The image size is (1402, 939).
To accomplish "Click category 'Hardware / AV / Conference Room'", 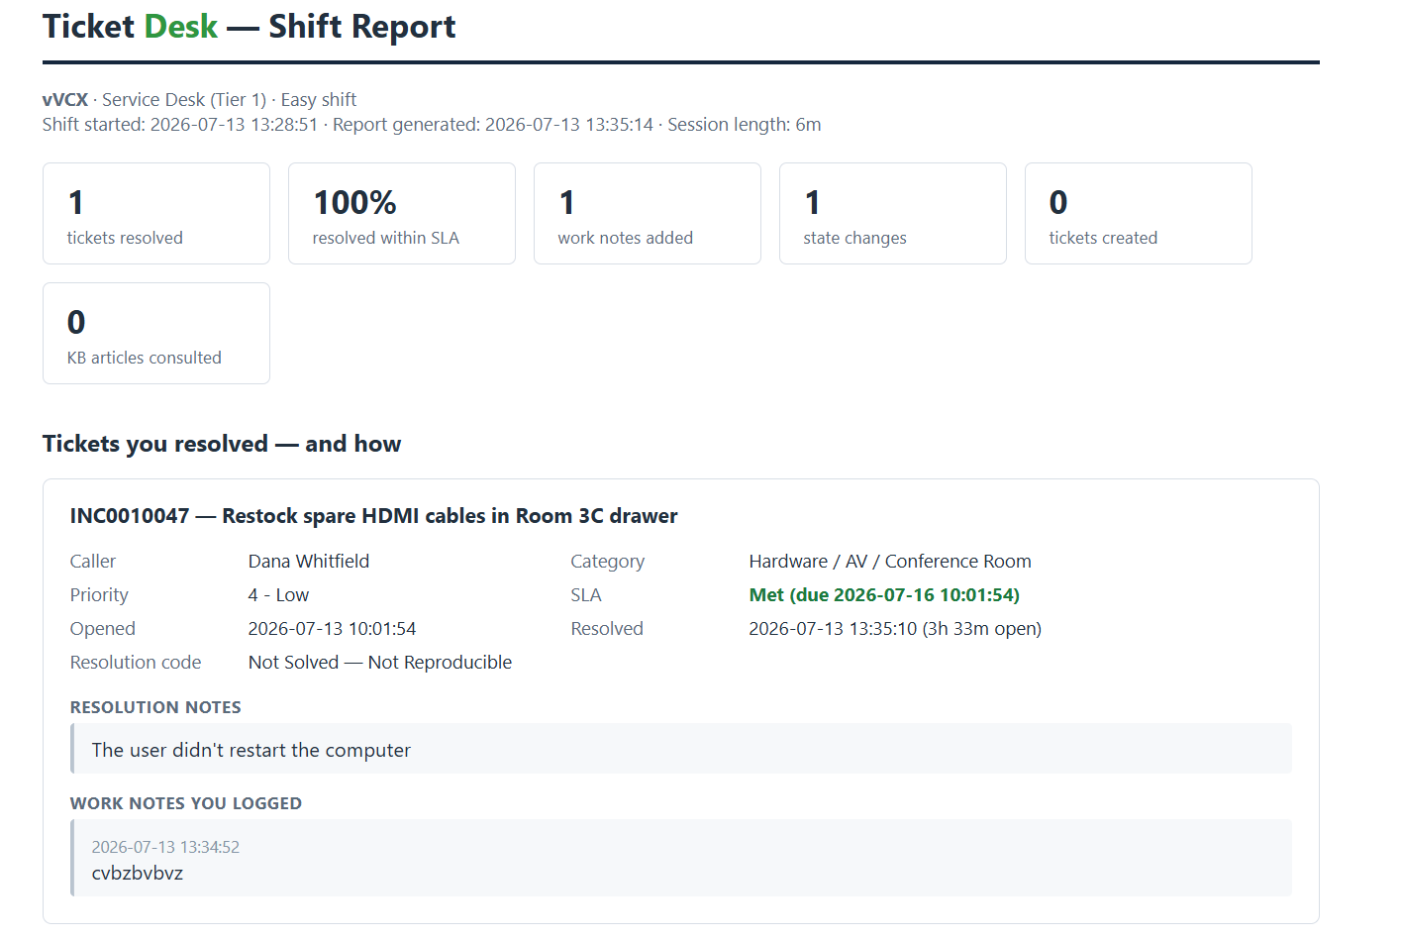I will (x=890, y=562).
